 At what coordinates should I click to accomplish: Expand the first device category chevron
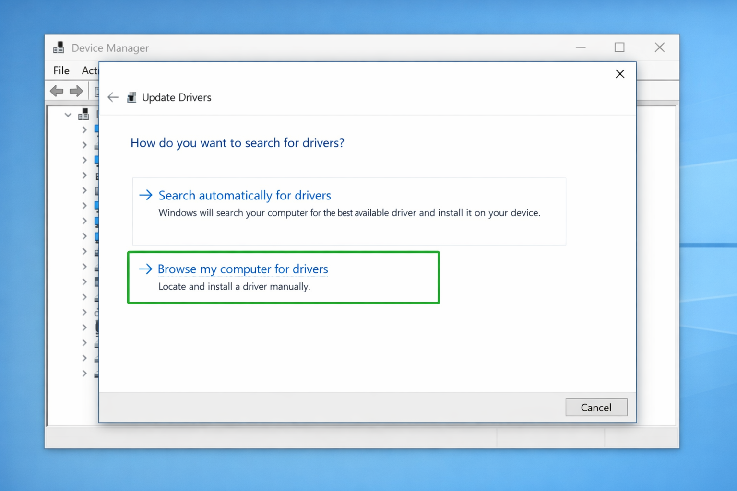click(x=84, y=129)
